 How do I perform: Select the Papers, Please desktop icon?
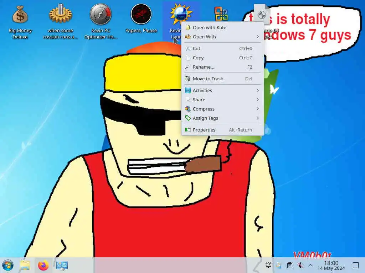click(x=141, y=14)
